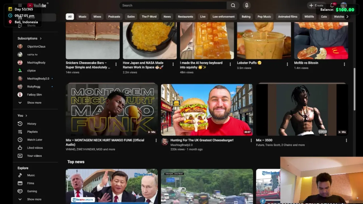Click the page vertical scrollbar
Image resolution: width=363 pixels, height=204 pixels.
tap(354, 89)
